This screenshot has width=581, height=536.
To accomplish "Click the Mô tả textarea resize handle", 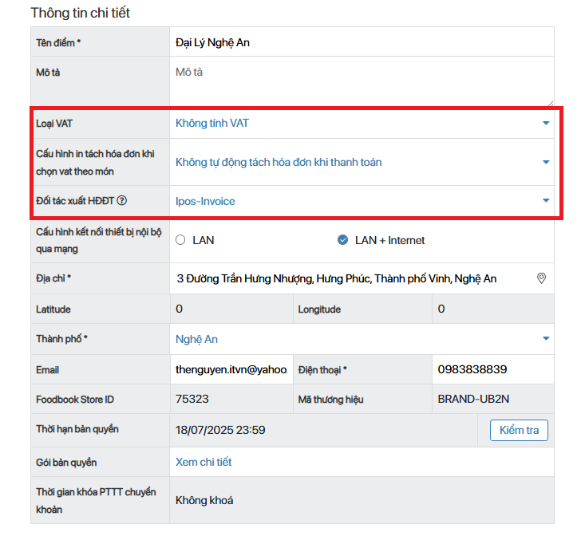I will tap(550, 103).
